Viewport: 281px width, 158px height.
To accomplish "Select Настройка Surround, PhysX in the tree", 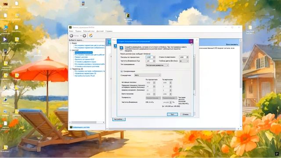I will point(85,76).
